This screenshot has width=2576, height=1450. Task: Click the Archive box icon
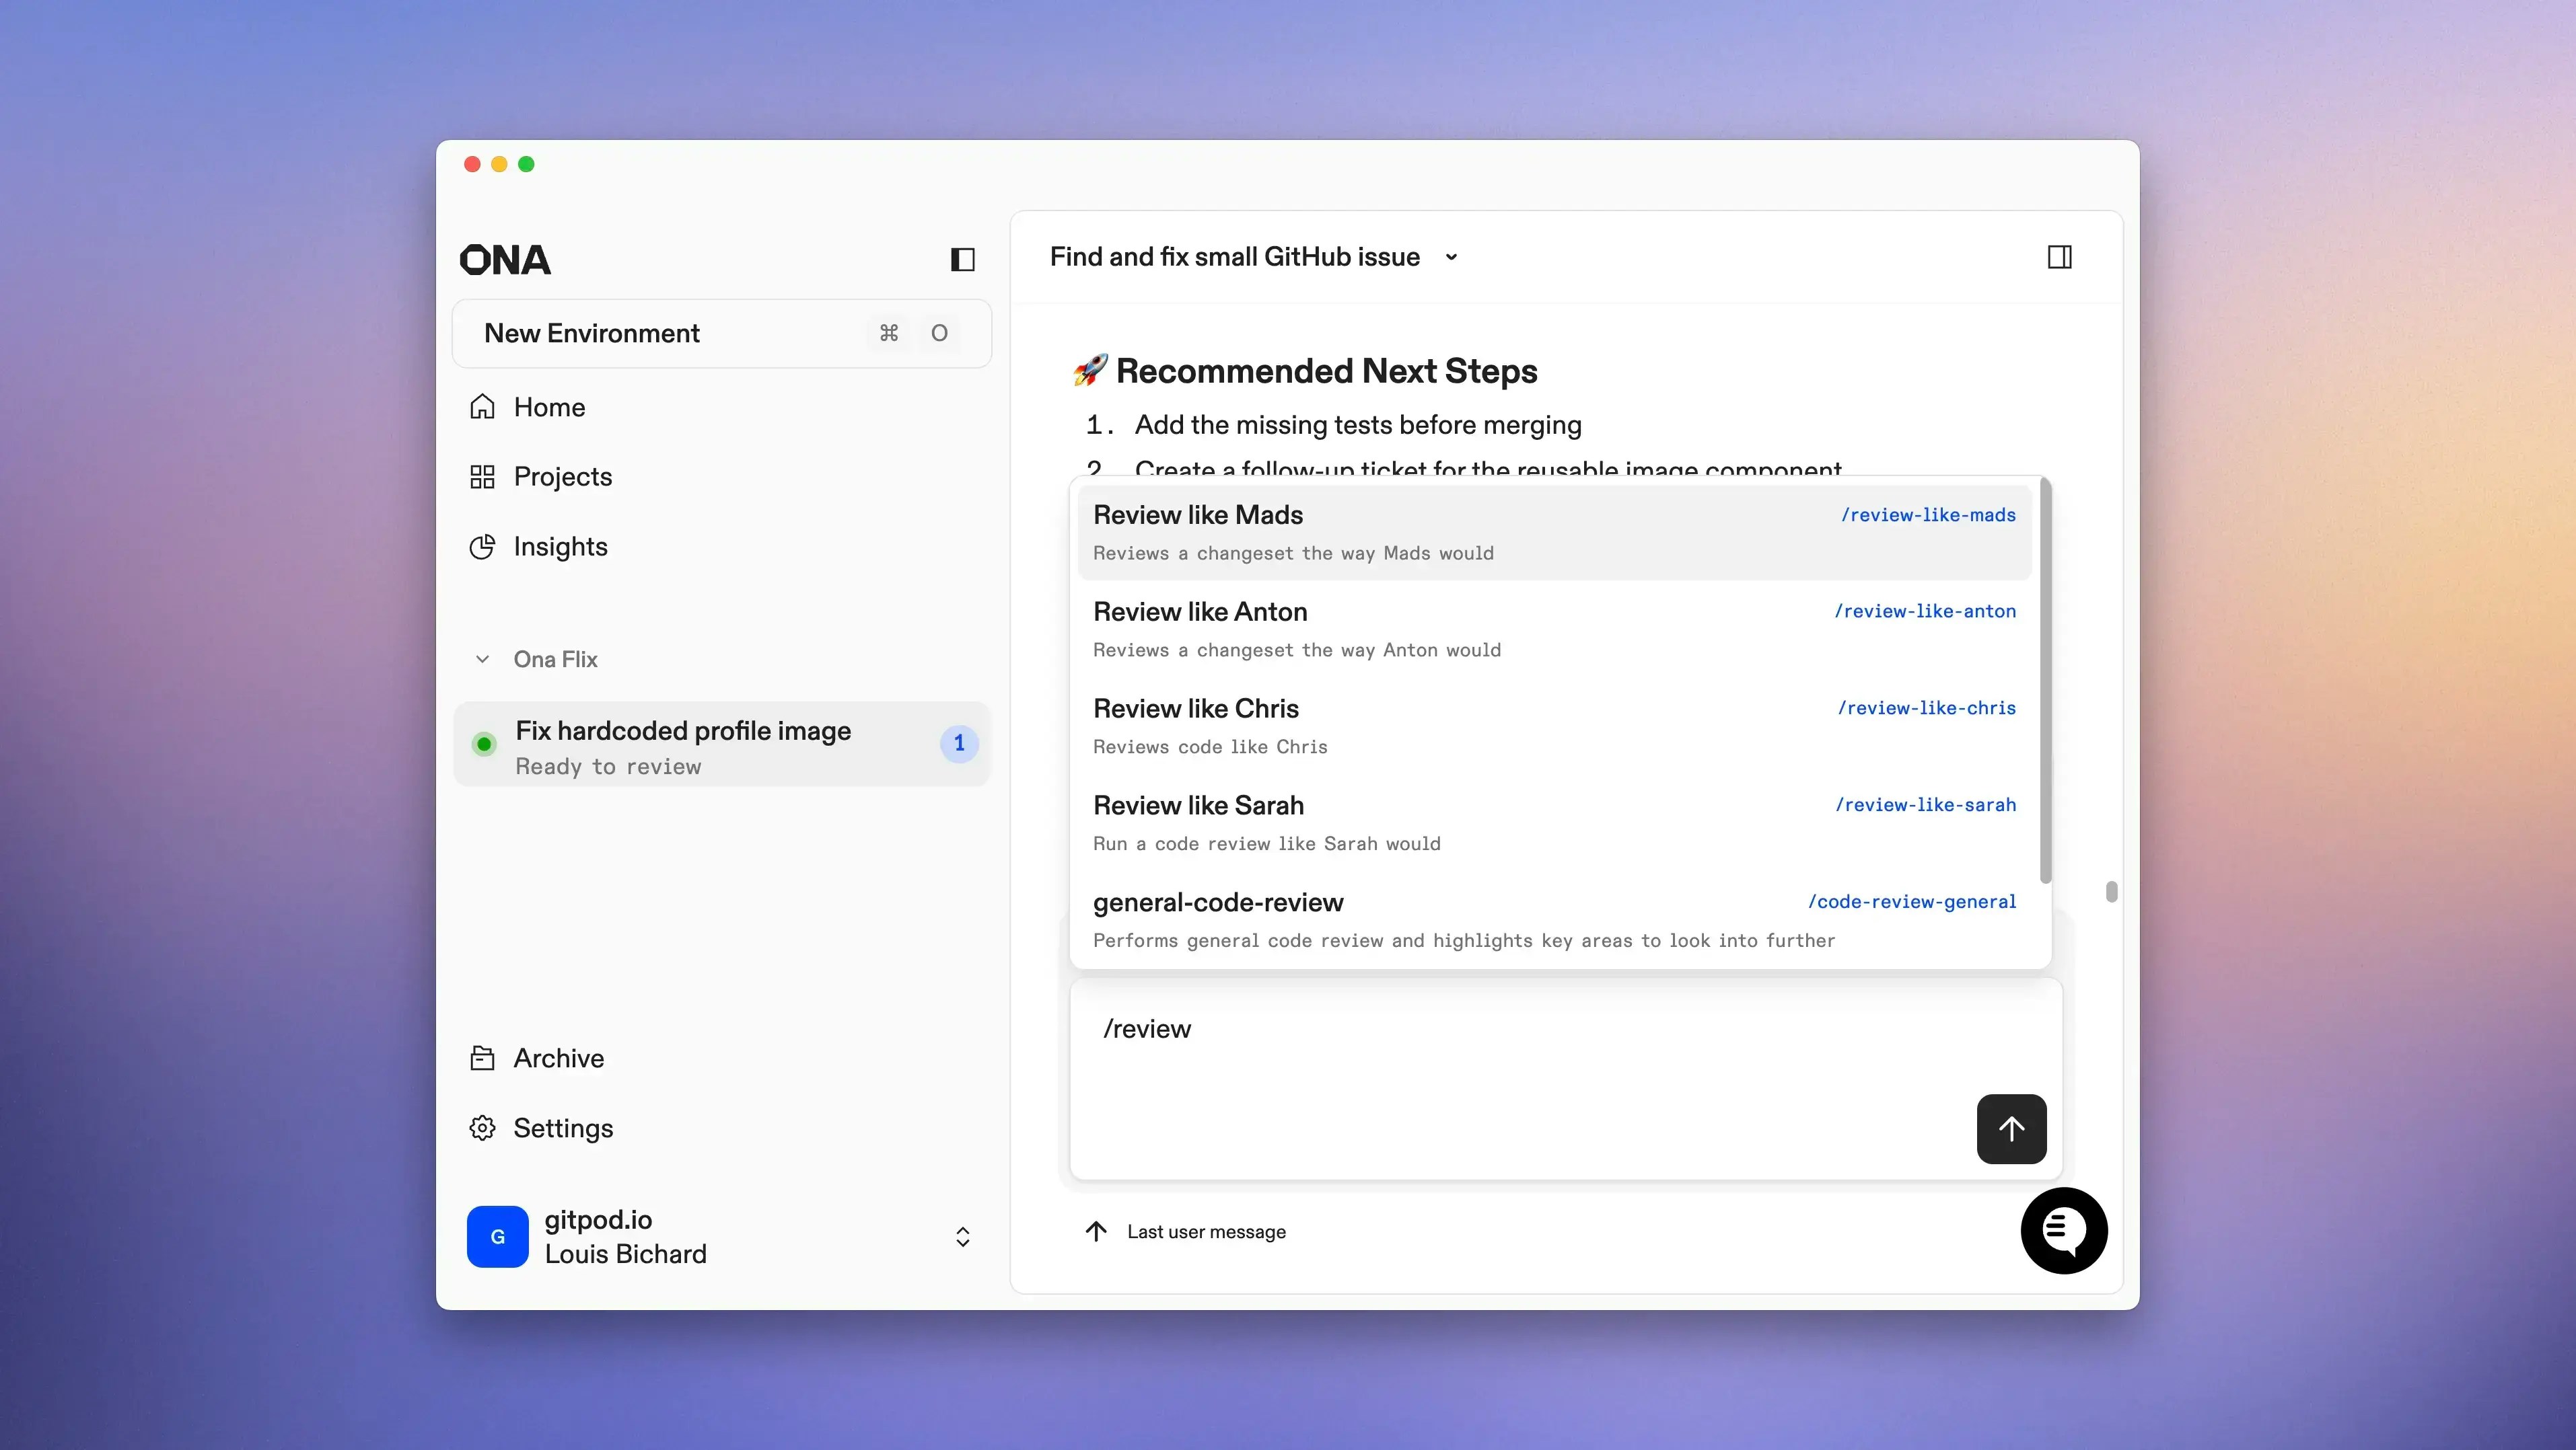[x=482, y=1059]
